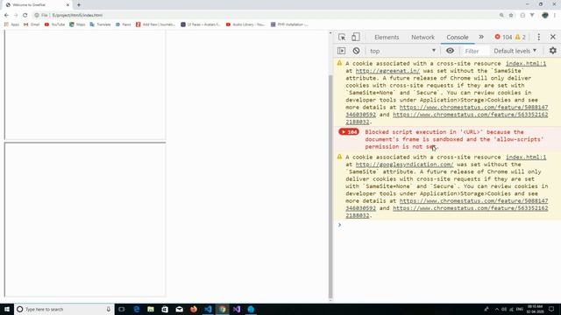Screen dimensions: 561x315
Task: Open the Gmail bookmark
Action: point(32,24)
